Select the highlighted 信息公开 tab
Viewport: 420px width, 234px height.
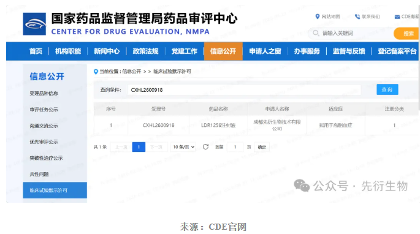[223, 51]
